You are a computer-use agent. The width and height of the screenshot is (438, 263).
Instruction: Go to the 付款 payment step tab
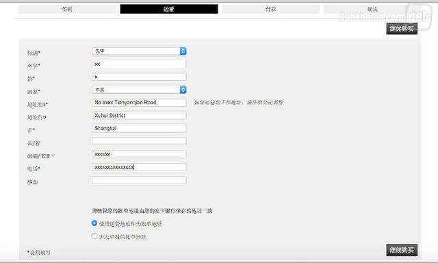click(x=271, y=9)
